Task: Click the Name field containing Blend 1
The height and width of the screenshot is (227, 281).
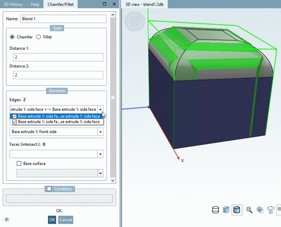Action: point(63,19)
